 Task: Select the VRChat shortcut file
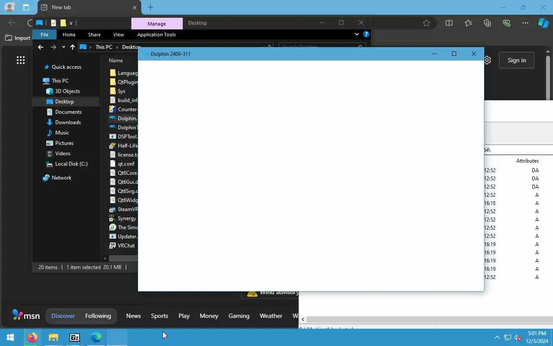click(126, 246)
